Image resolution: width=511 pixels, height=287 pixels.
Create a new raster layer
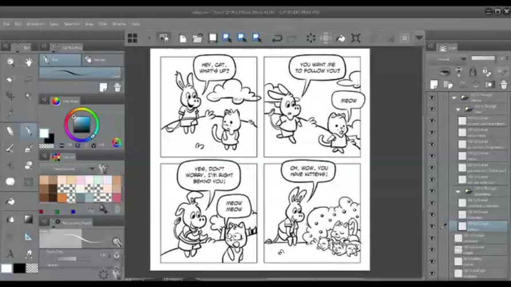[433, 85]
